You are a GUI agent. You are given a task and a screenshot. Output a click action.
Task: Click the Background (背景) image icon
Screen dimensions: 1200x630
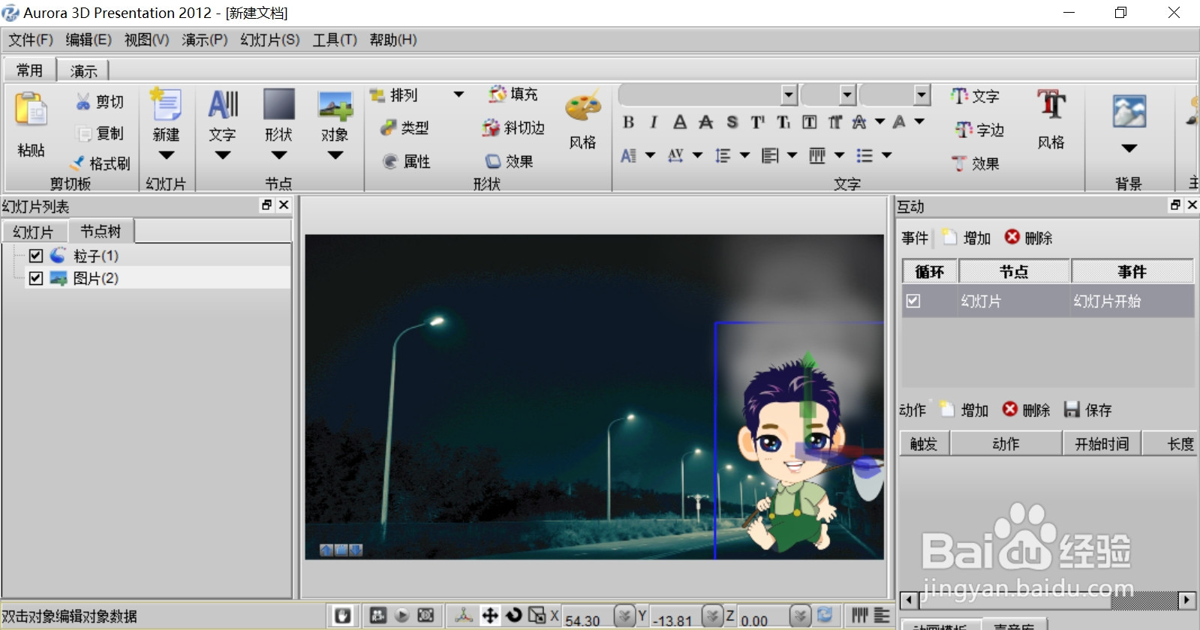(1129, 112)
